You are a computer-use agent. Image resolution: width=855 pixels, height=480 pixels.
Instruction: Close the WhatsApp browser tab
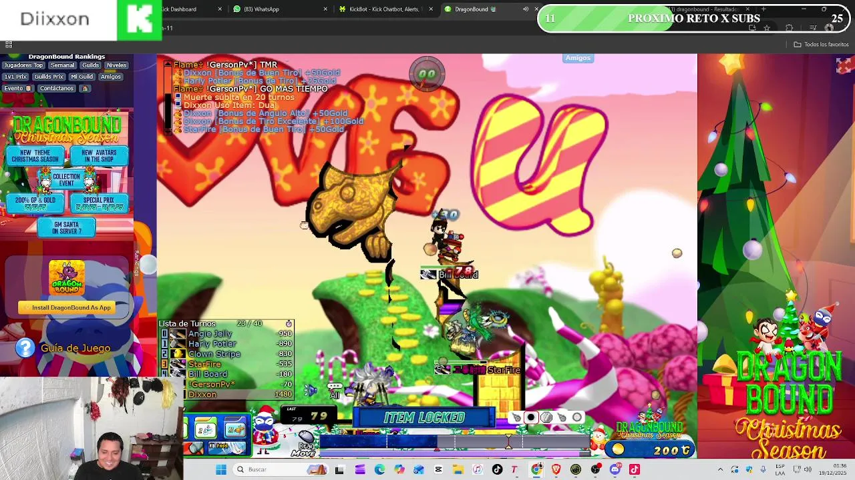[325, 9]
